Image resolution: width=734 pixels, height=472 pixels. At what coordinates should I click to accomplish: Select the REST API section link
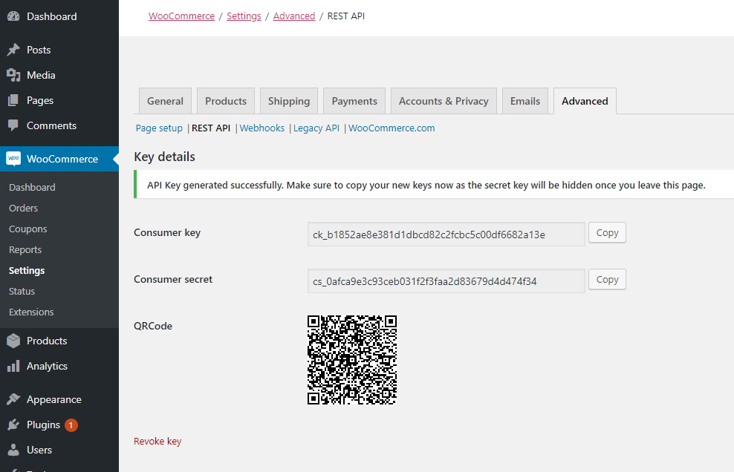[x=211, y=128]
